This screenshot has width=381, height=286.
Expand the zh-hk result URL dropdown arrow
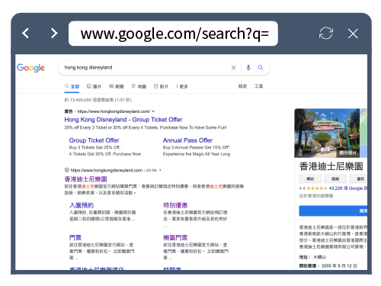(x=160, y=170)
